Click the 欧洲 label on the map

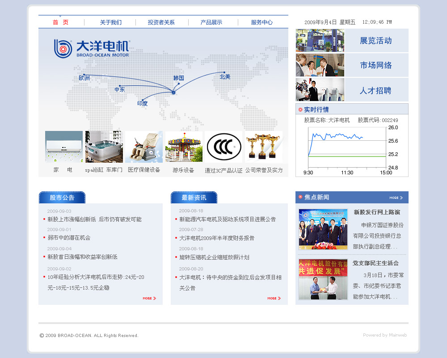84,78
